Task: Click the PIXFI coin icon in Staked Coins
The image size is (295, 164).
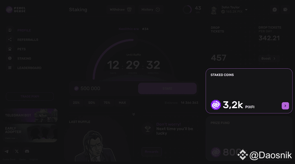Action: pyautogui.click(x=216, y=105)
